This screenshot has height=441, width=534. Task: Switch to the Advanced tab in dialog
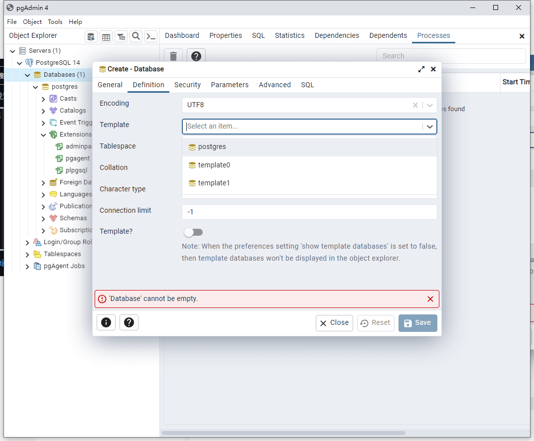click(274, 85)
